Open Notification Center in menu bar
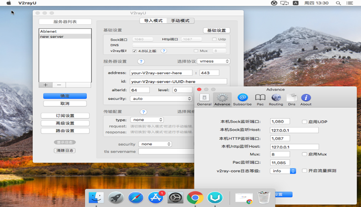The width and height of the screenshot is (361, 207). (x=349, y=3)
